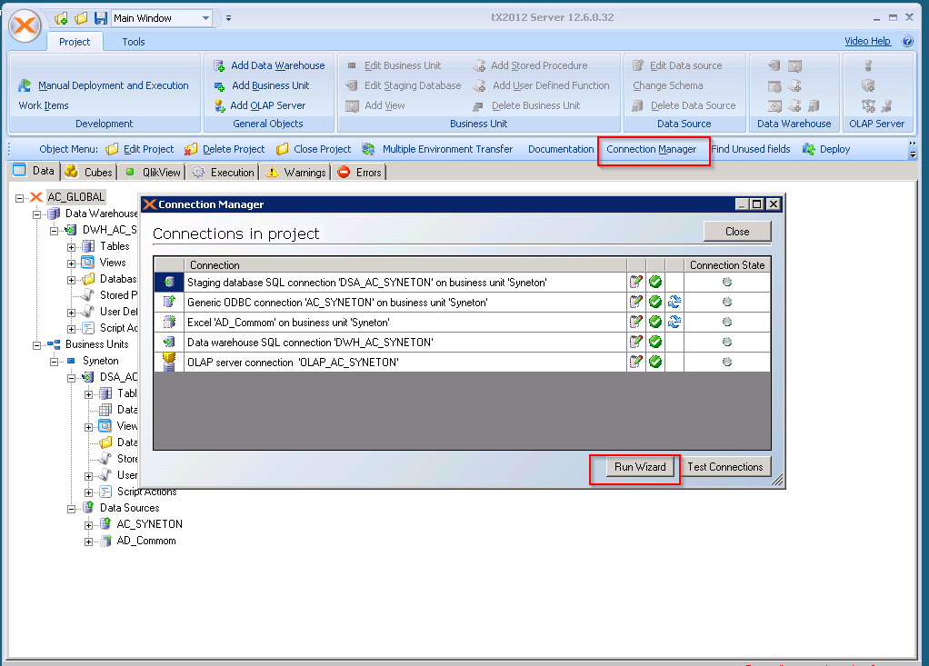Click the refresh icon in the Excel 'AD_Commom' row
Image resolution: width=929 pixels, height=666 pixels.
[x=674, y=323]
